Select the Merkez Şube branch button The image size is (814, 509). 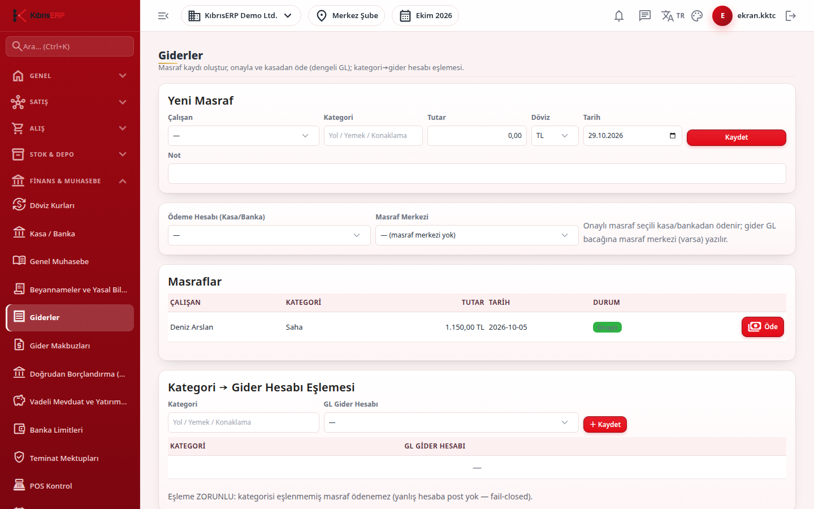pyautogui.click(x=347, y=16)
